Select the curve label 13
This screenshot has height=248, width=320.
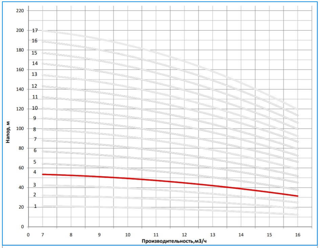tap(35, 74)
